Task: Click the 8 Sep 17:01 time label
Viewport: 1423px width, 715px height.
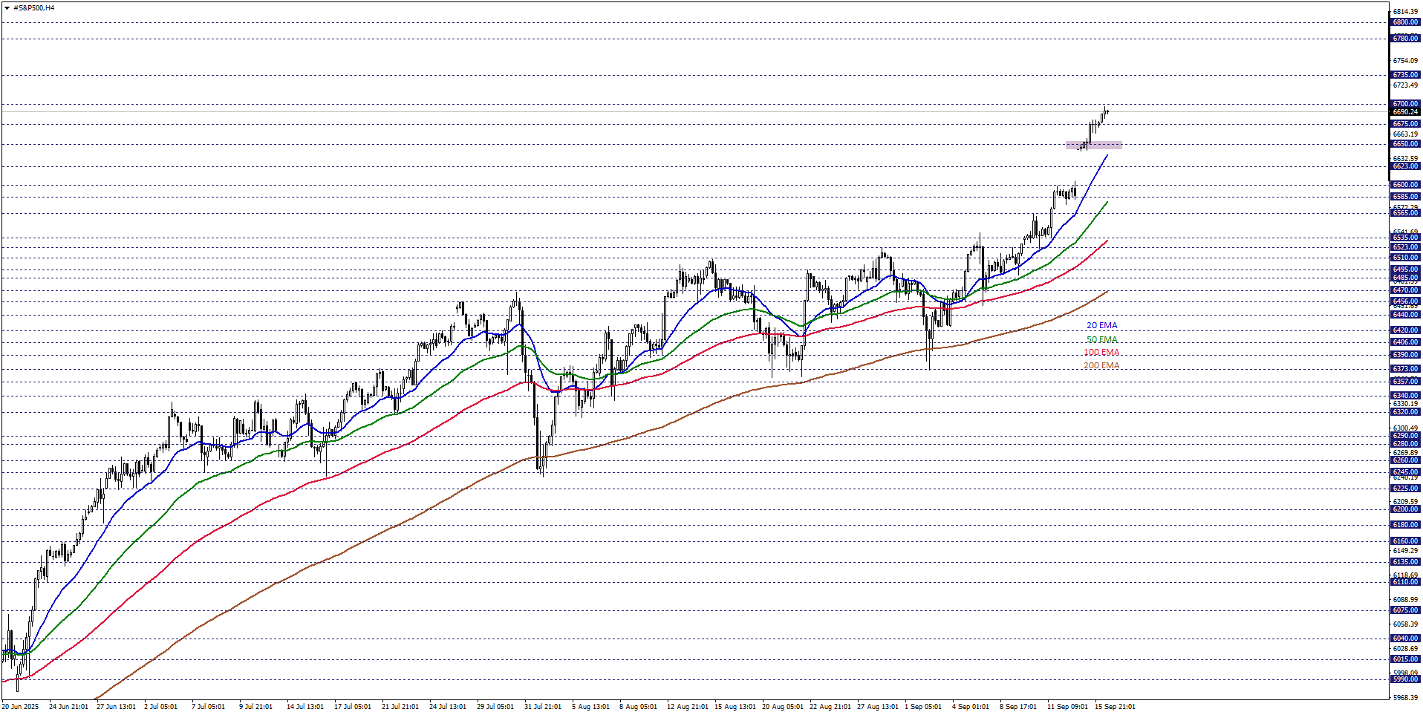Action: point(1018,707)
